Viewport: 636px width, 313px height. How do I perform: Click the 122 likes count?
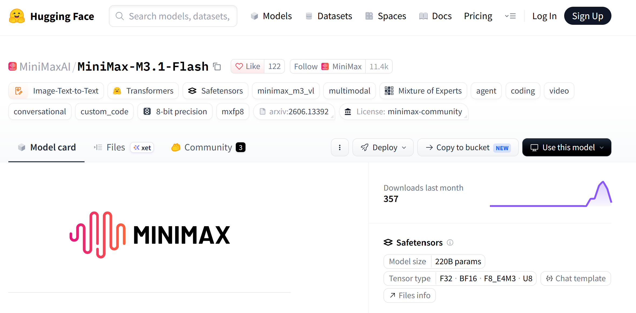point(274,66)
